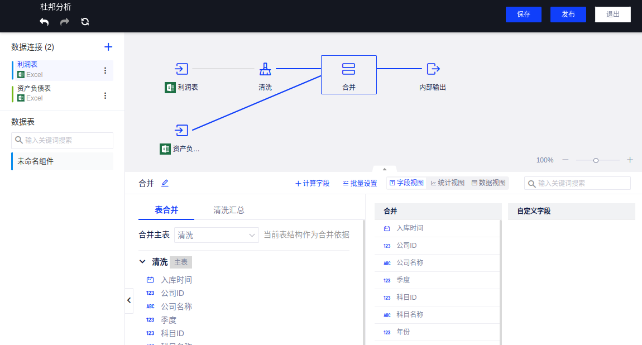Click the canvas zoom slider handle
Image resolution: width=642 pixels, height=345 pixels.
point(596,160)
